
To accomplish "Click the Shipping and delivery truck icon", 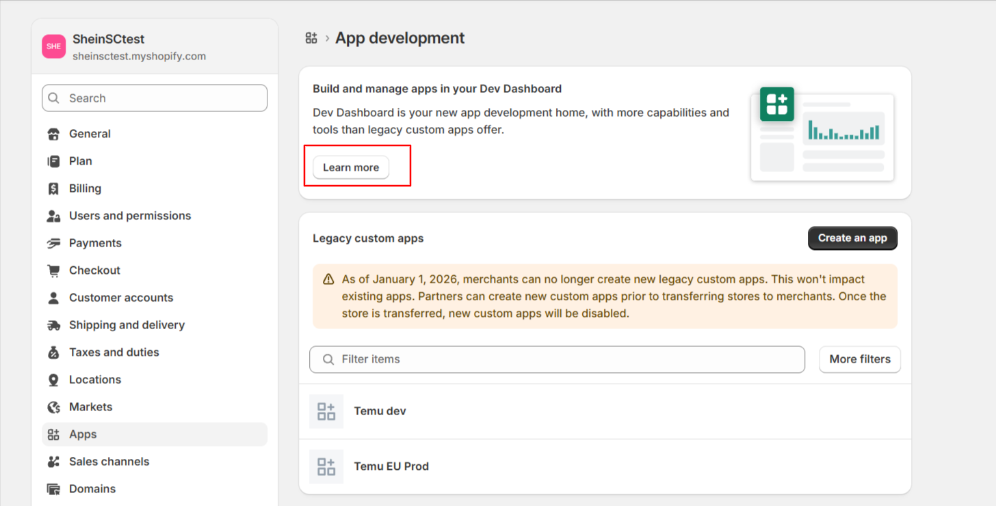I will pos(53,325).
